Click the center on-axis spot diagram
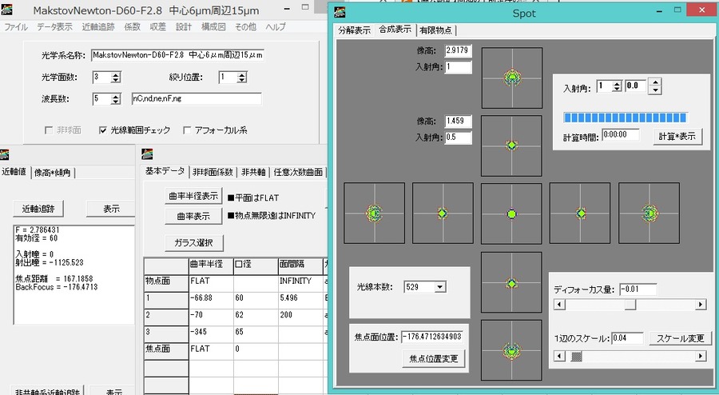Viewport: 719px width, 395px height. [x=512, y=213]
